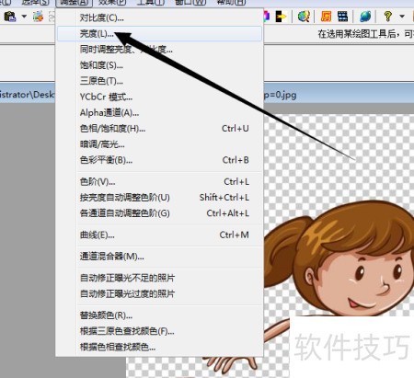Click the yellow arrow on black icon
The width and height of the screenshot is (414, 378).
click(x=281, y=17)
